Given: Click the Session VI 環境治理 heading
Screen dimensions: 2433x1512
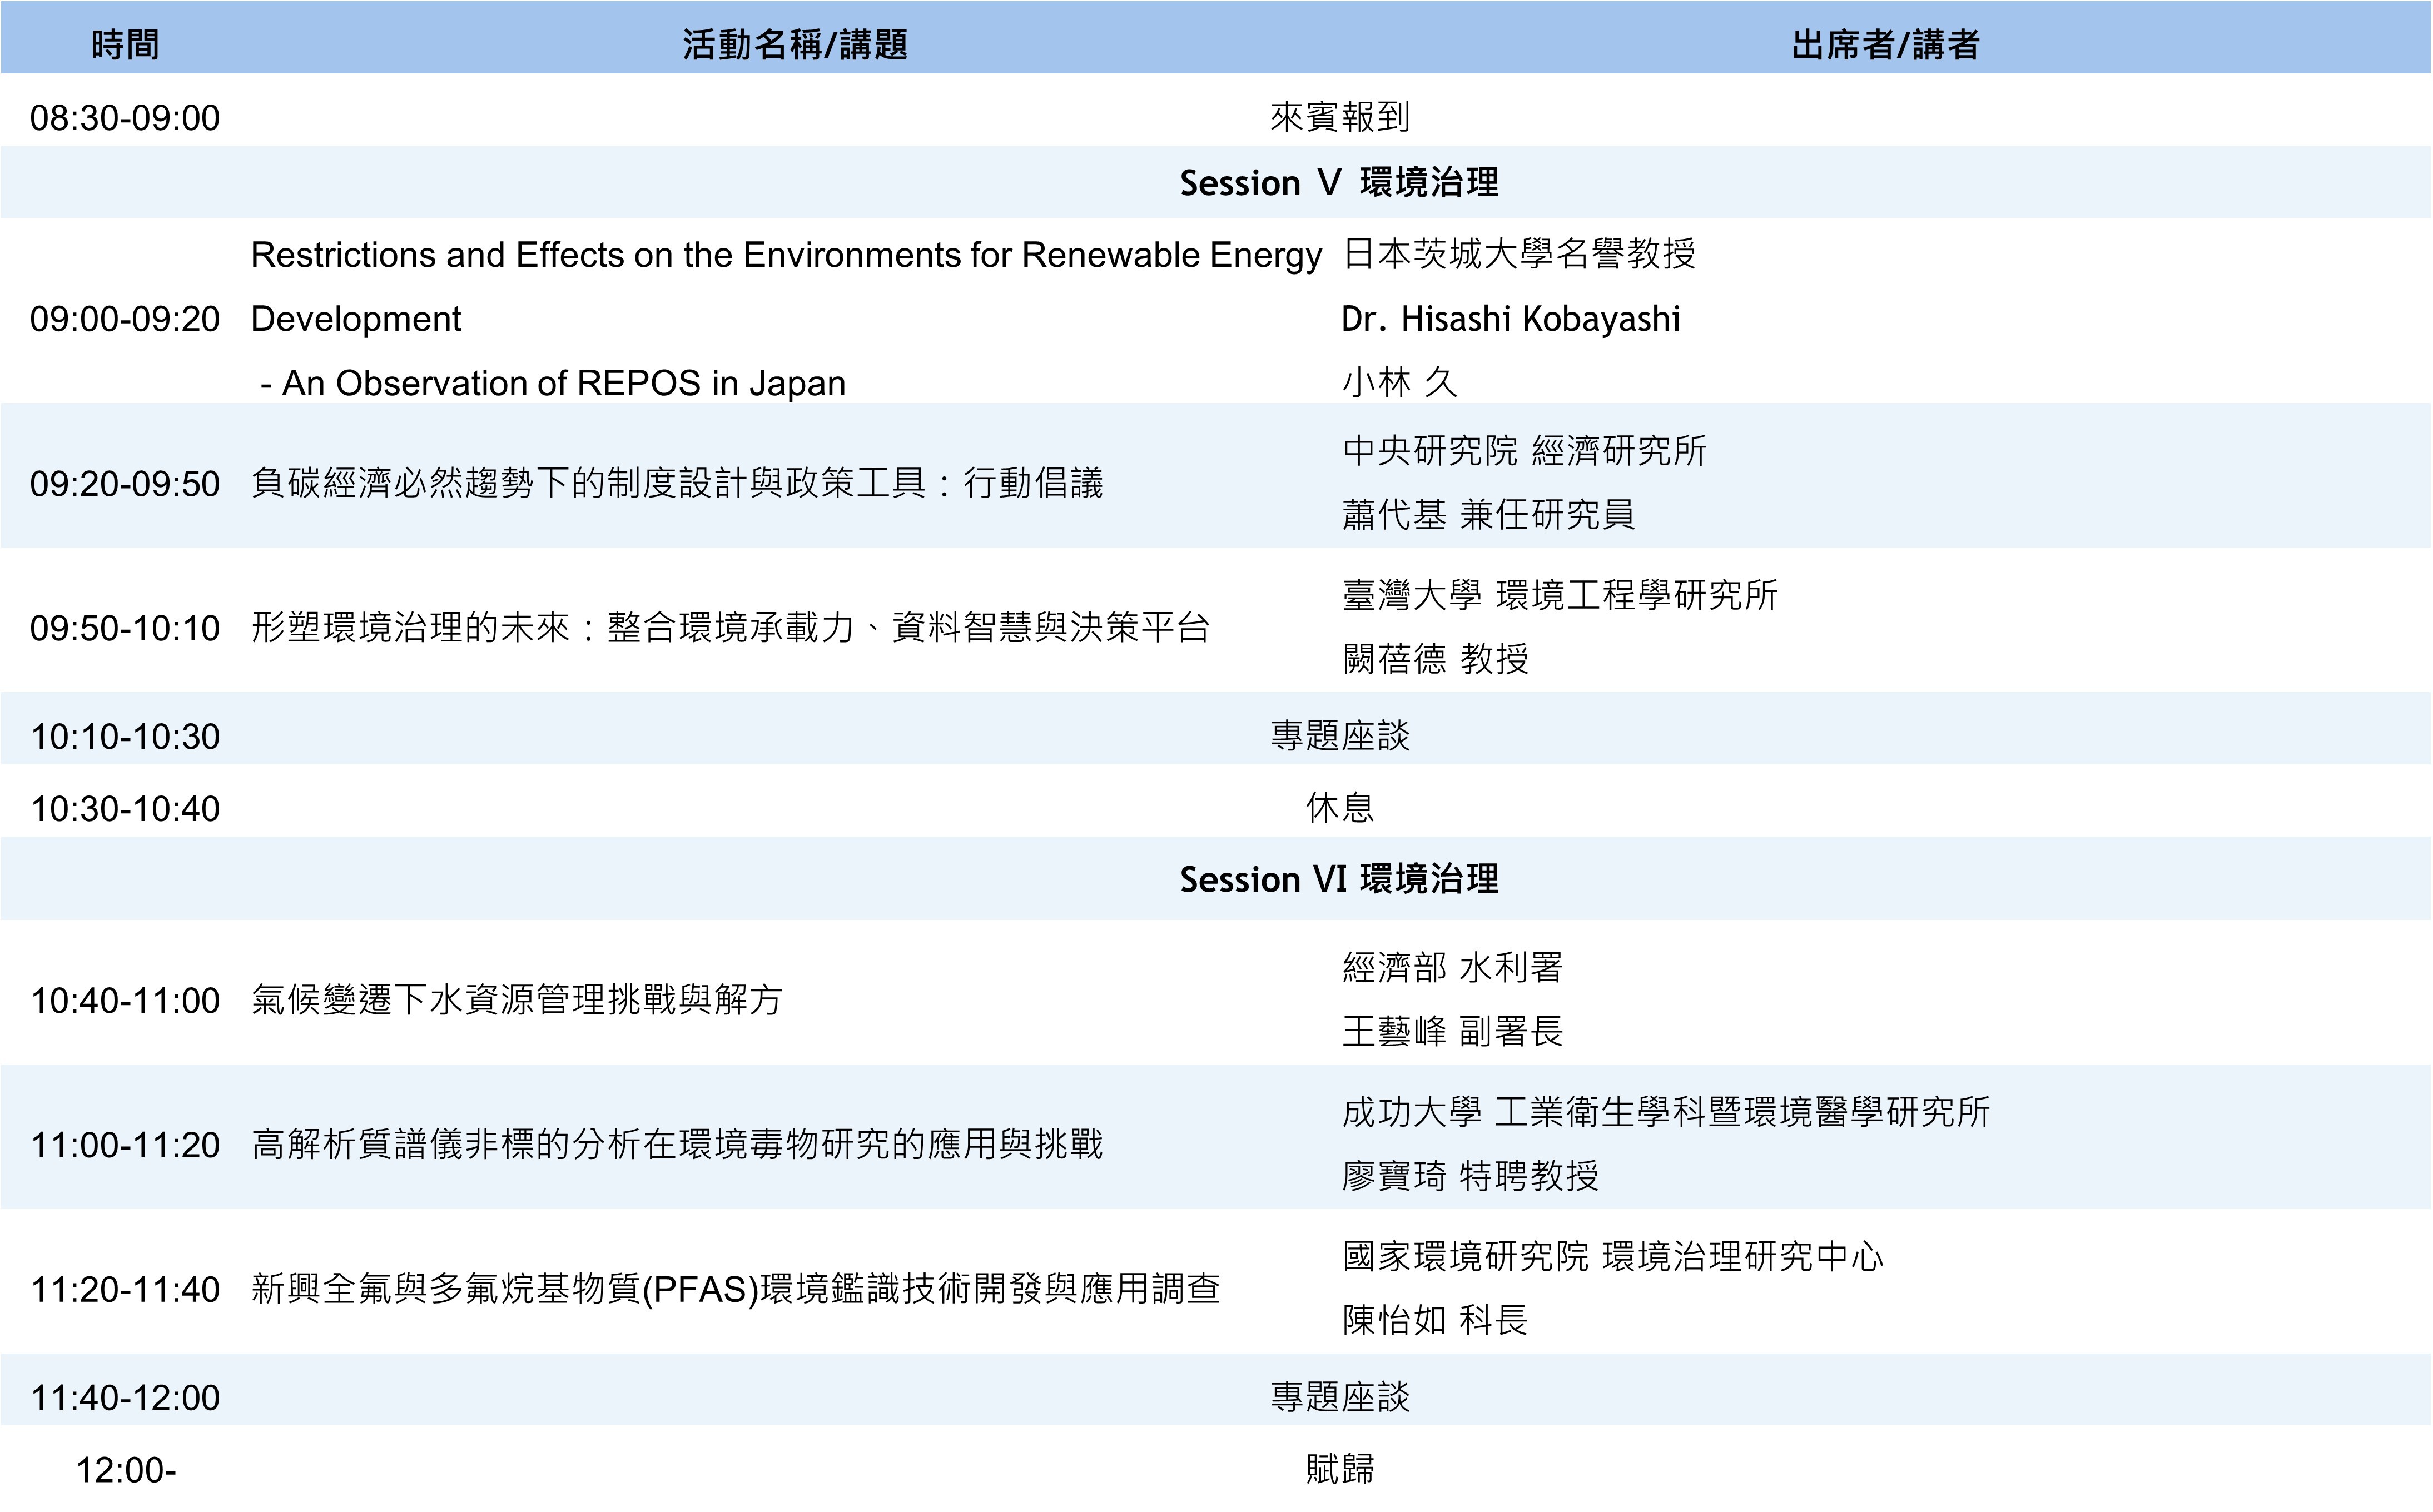Looking at the screenshot, I should pyautogui.click(x=1338, y=880).
